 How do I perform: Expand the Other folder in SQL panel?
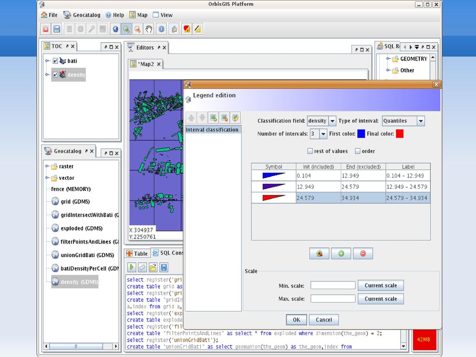pos(388,70)
